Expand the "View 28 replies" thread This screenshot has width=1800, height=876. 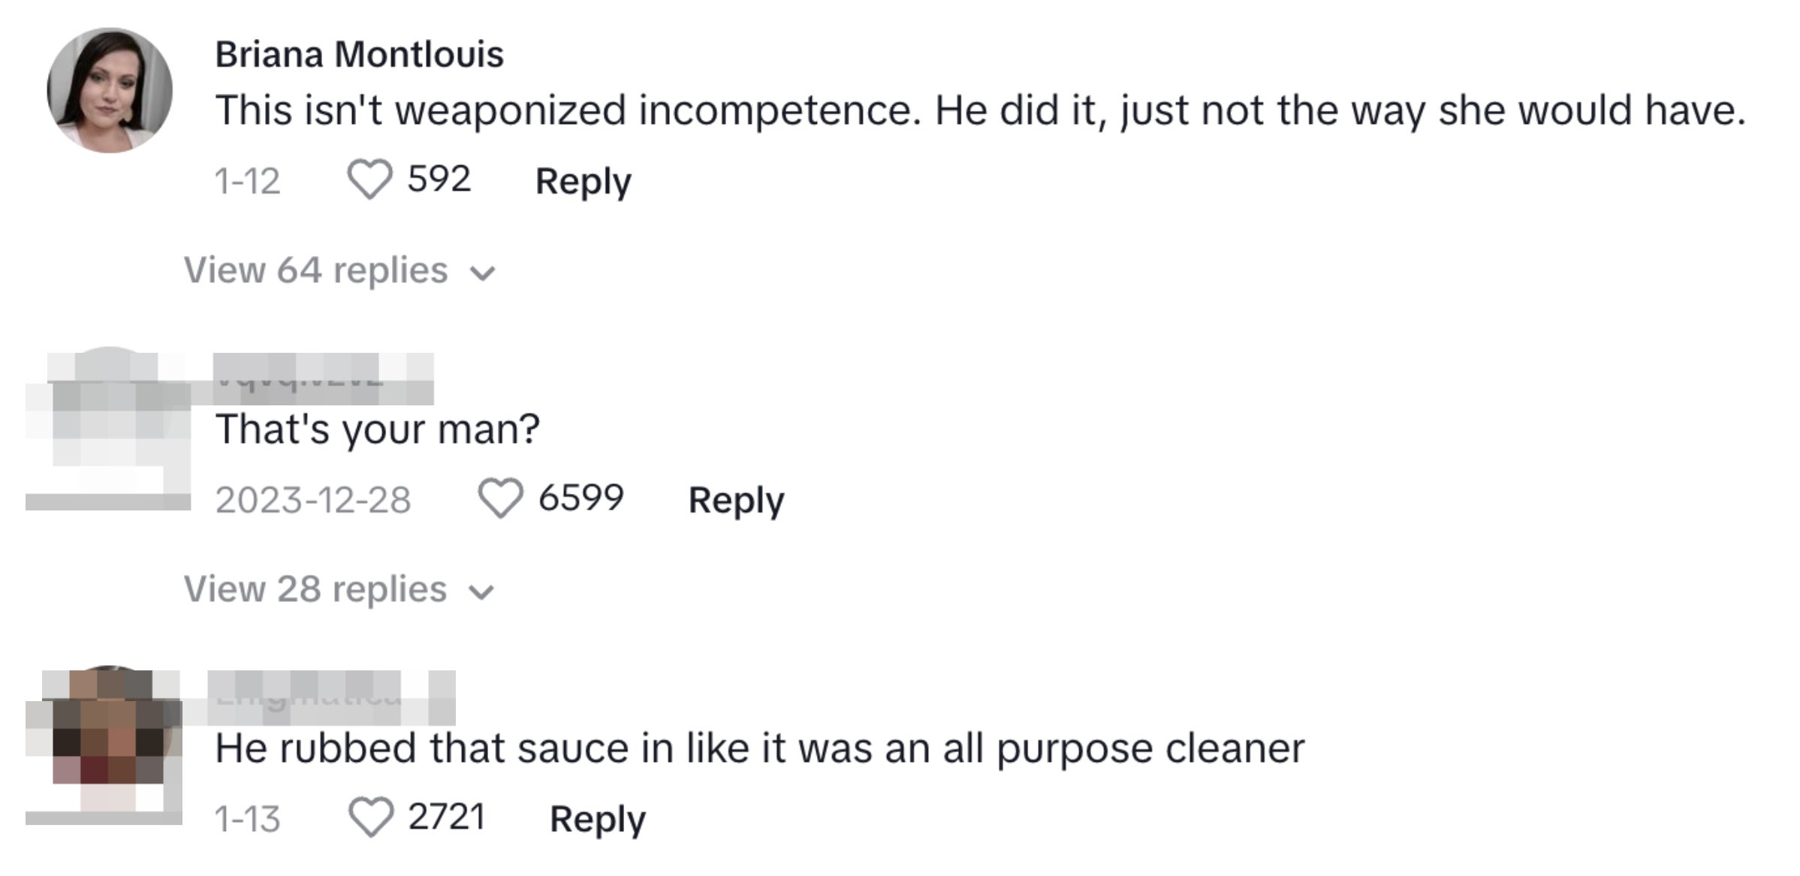(339, 589)
